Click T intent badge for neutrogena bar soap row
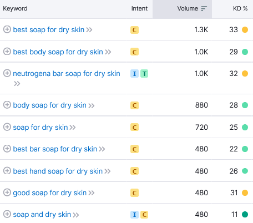The width and height of the screenshot is (253, 223). (x=144, y=74)
